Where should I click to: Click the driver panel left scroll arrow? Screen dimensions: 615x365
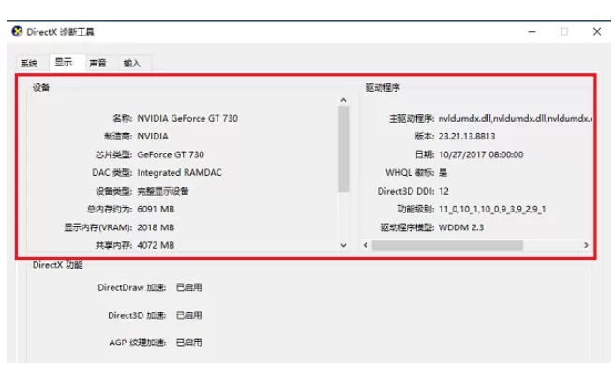366,245
